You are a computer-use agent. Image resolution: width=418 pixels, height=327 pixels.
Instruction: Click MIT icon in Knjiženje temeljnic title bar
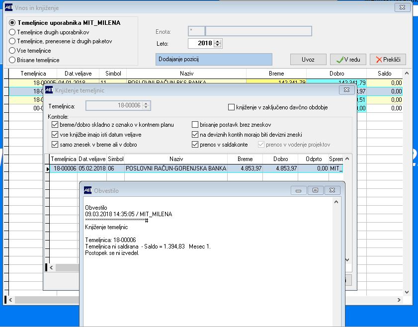(49, 90)
